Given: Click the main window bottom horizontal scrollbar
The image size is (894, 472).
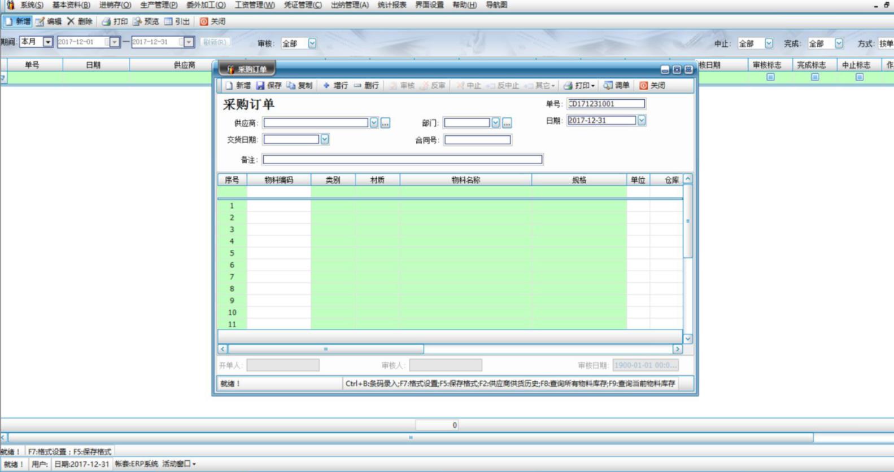Looking at the screenshot, I should [411, 438].
